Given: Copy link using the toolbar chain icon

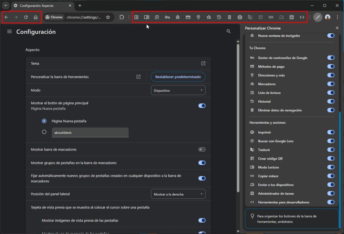Looking at the screenshot, I should (x=271, y=17).
